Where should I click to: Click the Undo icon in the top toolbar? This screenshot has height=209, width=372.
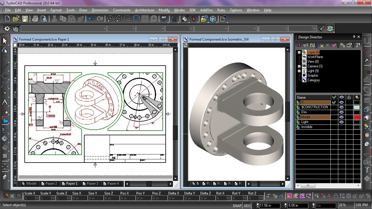[x=90, y=19]
